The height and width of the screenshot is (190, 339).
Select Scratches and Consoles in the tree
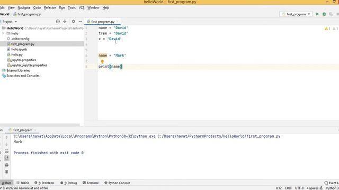point(23,75)
